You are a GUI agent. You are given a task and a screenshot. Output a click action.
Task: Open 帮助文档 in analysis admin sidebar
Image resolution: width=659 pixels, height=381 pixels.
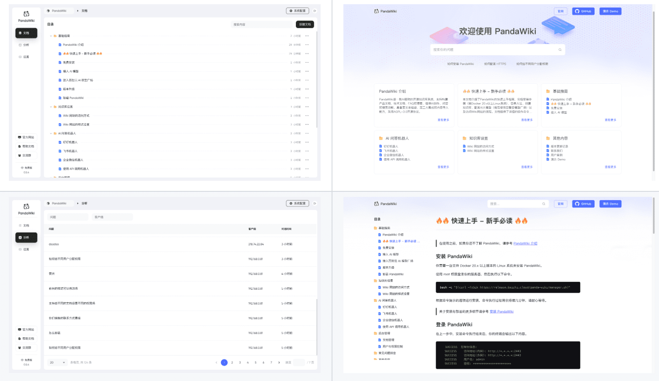(26, 339)
